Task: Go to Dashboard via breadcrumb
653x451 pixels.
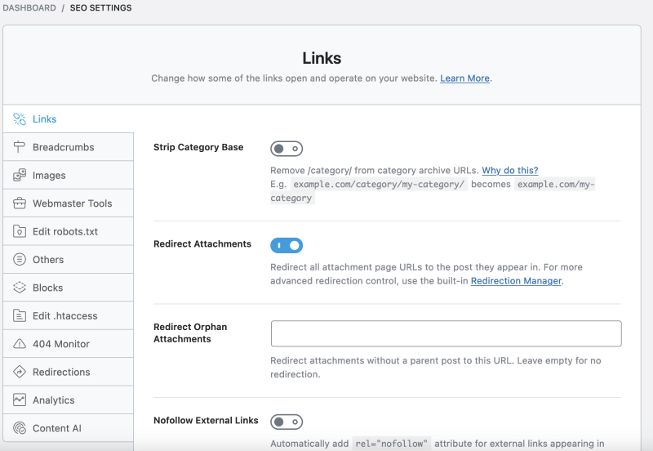Action: [29, 8]
